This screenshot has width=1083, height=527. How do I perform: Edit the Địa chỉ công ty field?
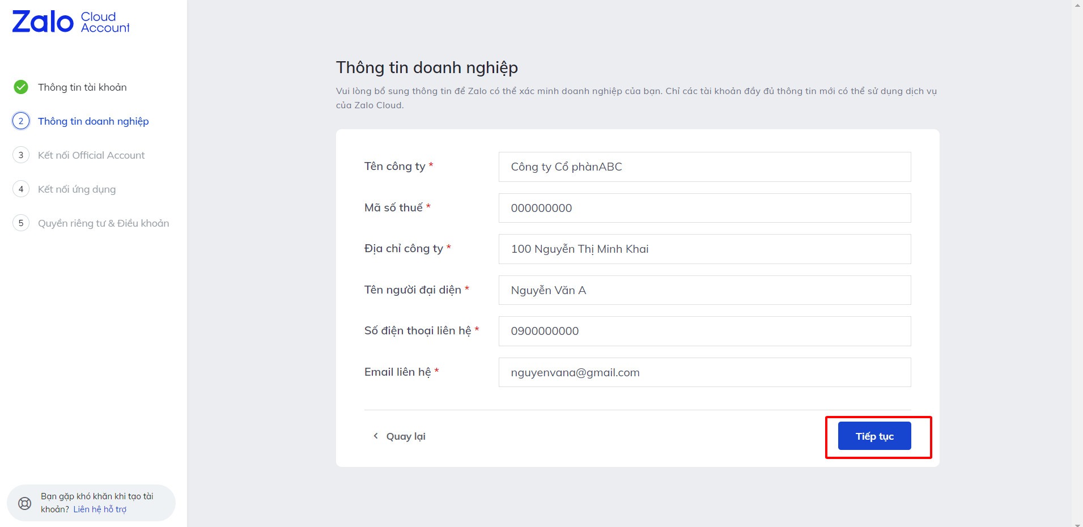[704, 249]
